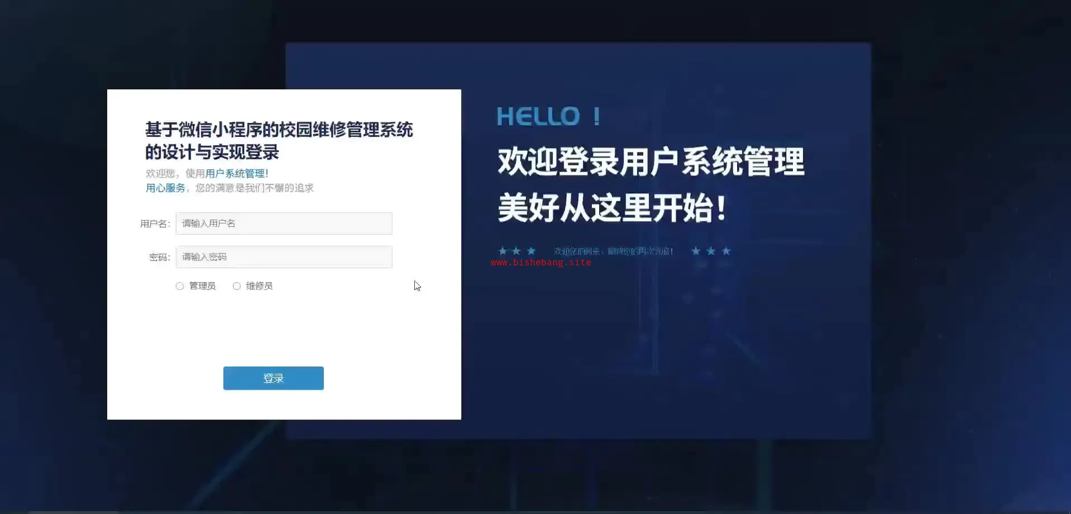Click the 登录 login button
The height and width of the screenshot is (514, 1071).
274,378
